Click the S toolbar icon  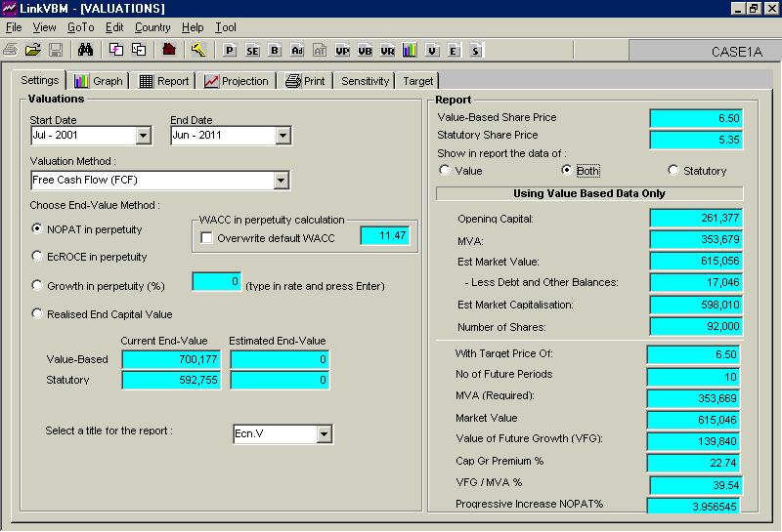[475, 51]
